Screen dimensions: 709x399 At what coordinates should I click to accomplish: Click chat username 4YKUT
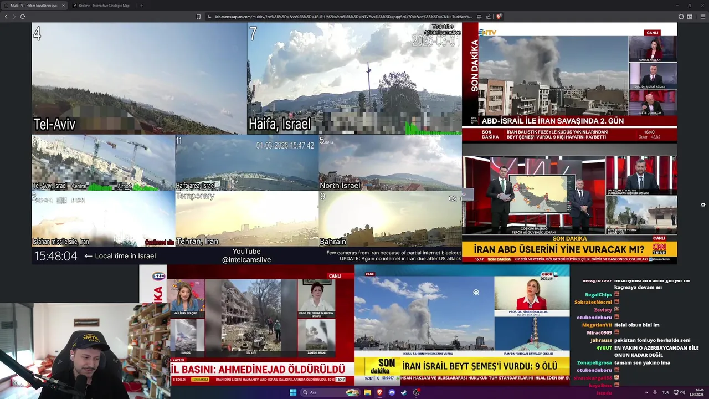click(x=604, y=348)
